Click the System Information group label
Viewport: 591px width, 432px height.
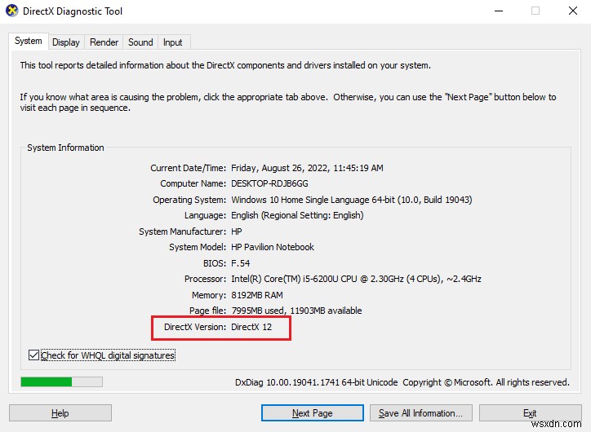click(x=65, y=148)
